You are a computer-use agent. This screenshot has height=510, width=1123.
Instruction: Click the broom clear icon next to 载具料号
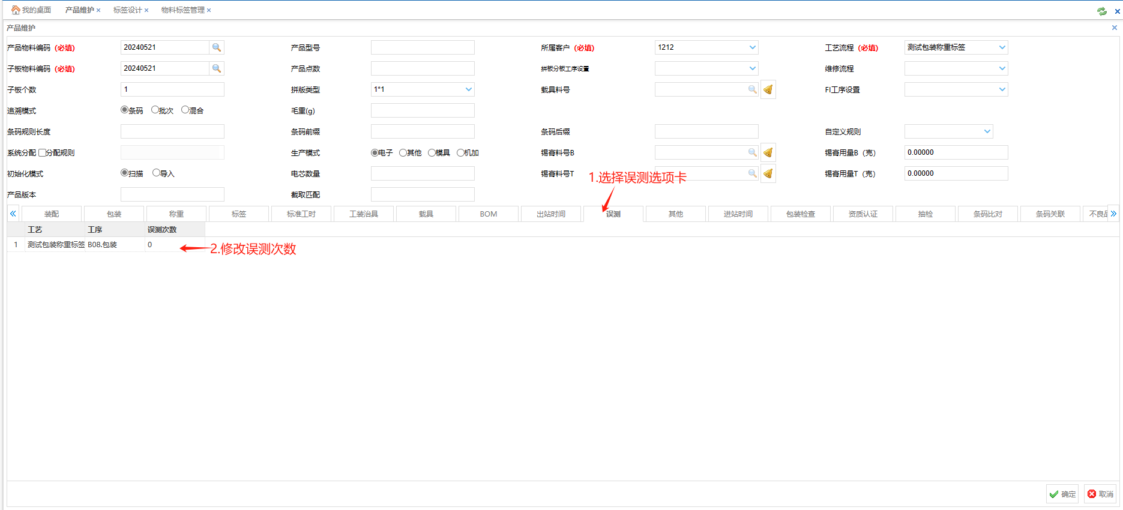pos(768,89)
